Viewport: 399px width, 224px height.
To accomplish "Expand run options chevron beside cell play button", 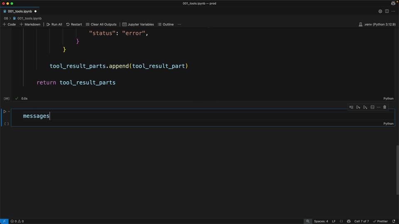I will point(9,112).
